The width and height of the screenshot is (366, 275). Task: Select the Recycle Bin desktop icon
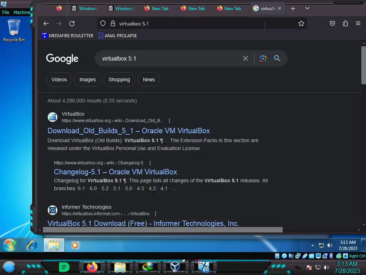[14, 31]
